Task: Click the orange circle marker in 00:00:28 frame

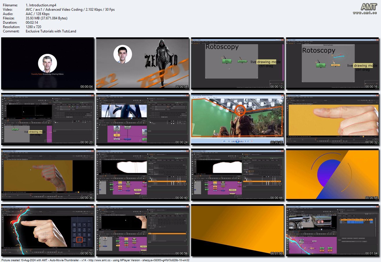Action: (x=240, y=110)
